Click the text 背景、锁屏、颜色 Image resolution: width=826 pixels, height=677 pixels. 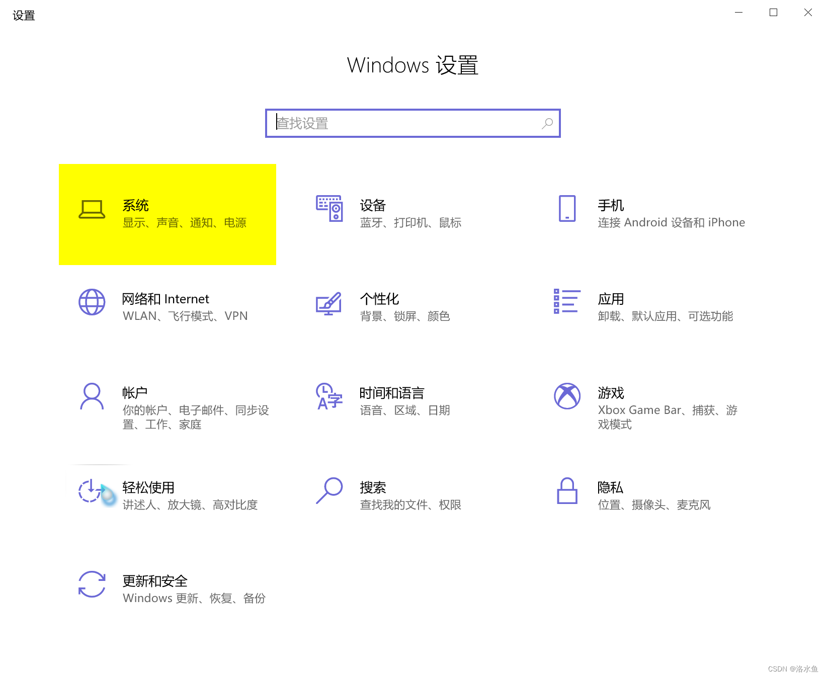point(405,316)
